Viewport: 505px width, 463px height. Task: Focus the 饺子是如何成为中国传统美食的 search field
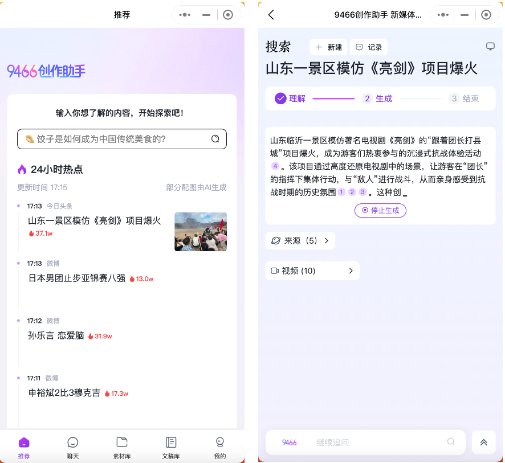(122, 139)
